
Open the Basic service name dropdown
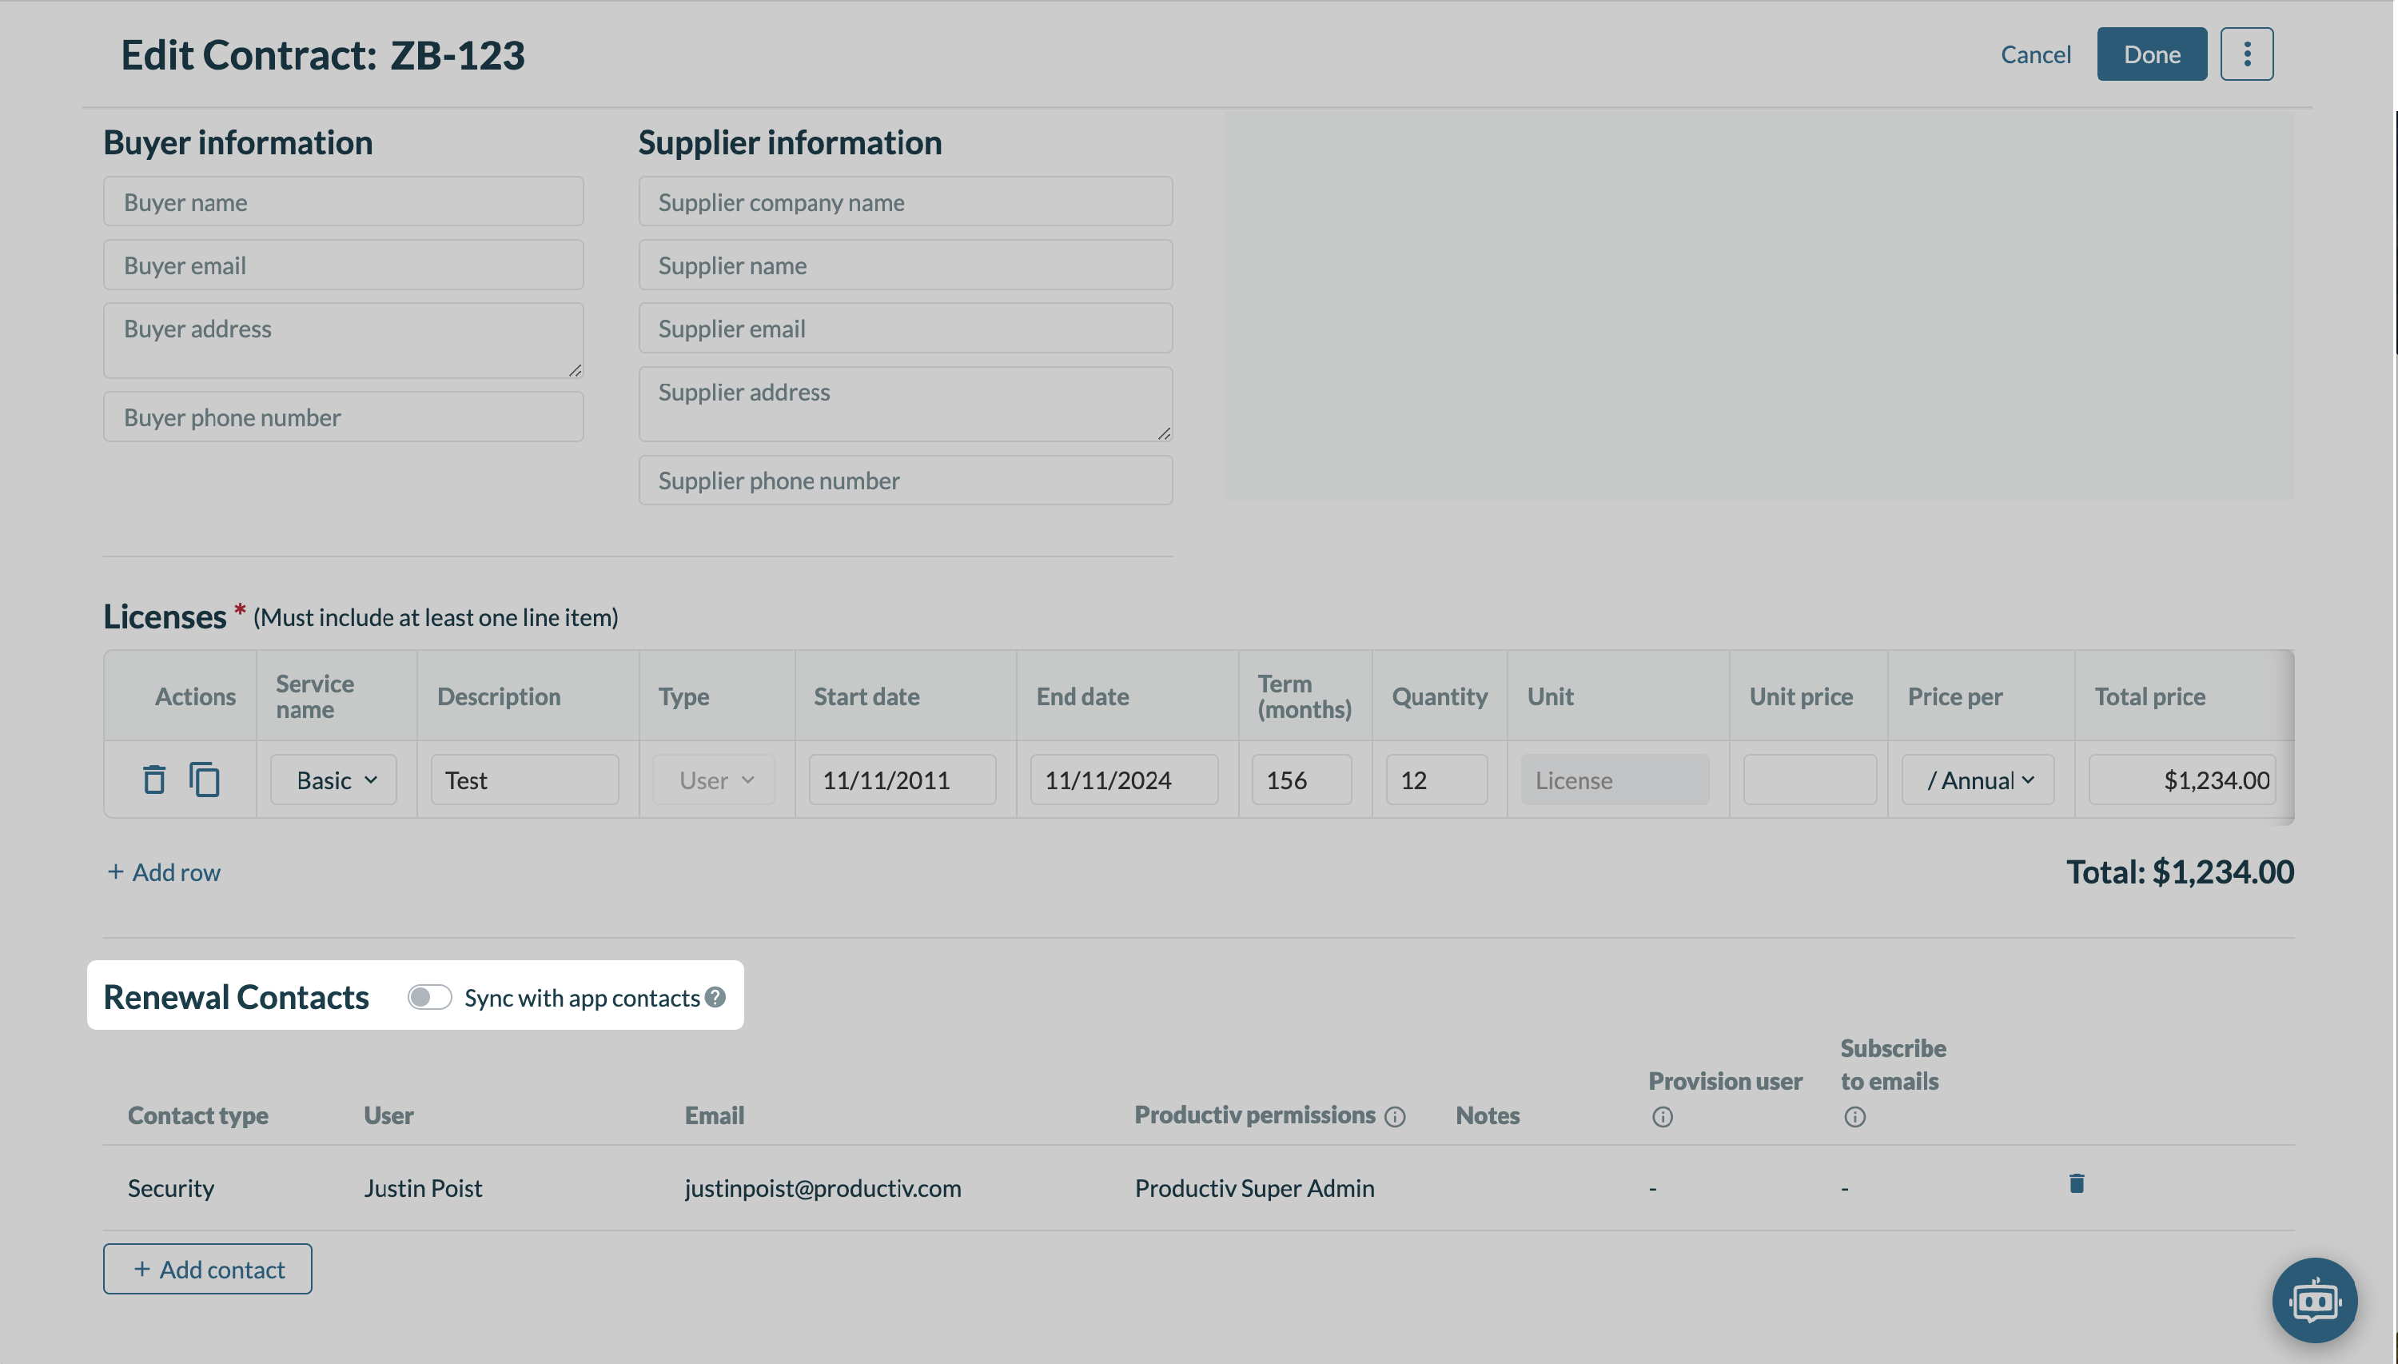pos(334,780)
